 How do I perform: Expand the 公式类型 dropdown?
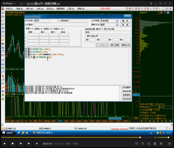(117, 21)
